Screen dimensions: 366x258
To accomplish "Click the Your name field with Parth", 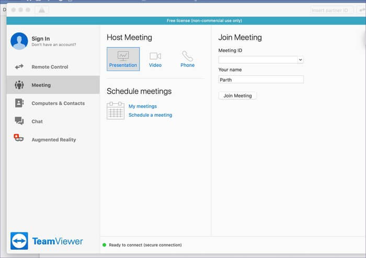I will pos(261,80).
